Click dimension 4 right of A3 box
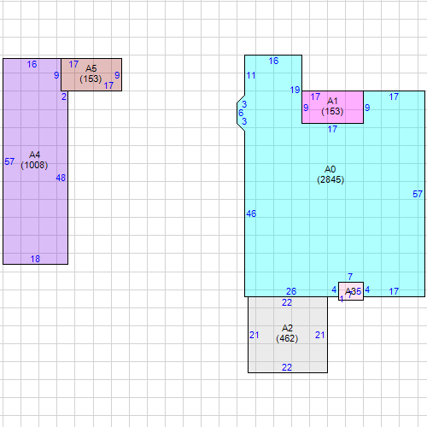Screen dimensions: 427x427 click(367, 290)
